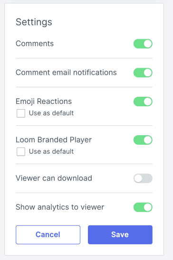Viewport: 173px width, 260px height.
Task: Tick the Use as default box under Loom Branded Player
Action: point(21,151)
